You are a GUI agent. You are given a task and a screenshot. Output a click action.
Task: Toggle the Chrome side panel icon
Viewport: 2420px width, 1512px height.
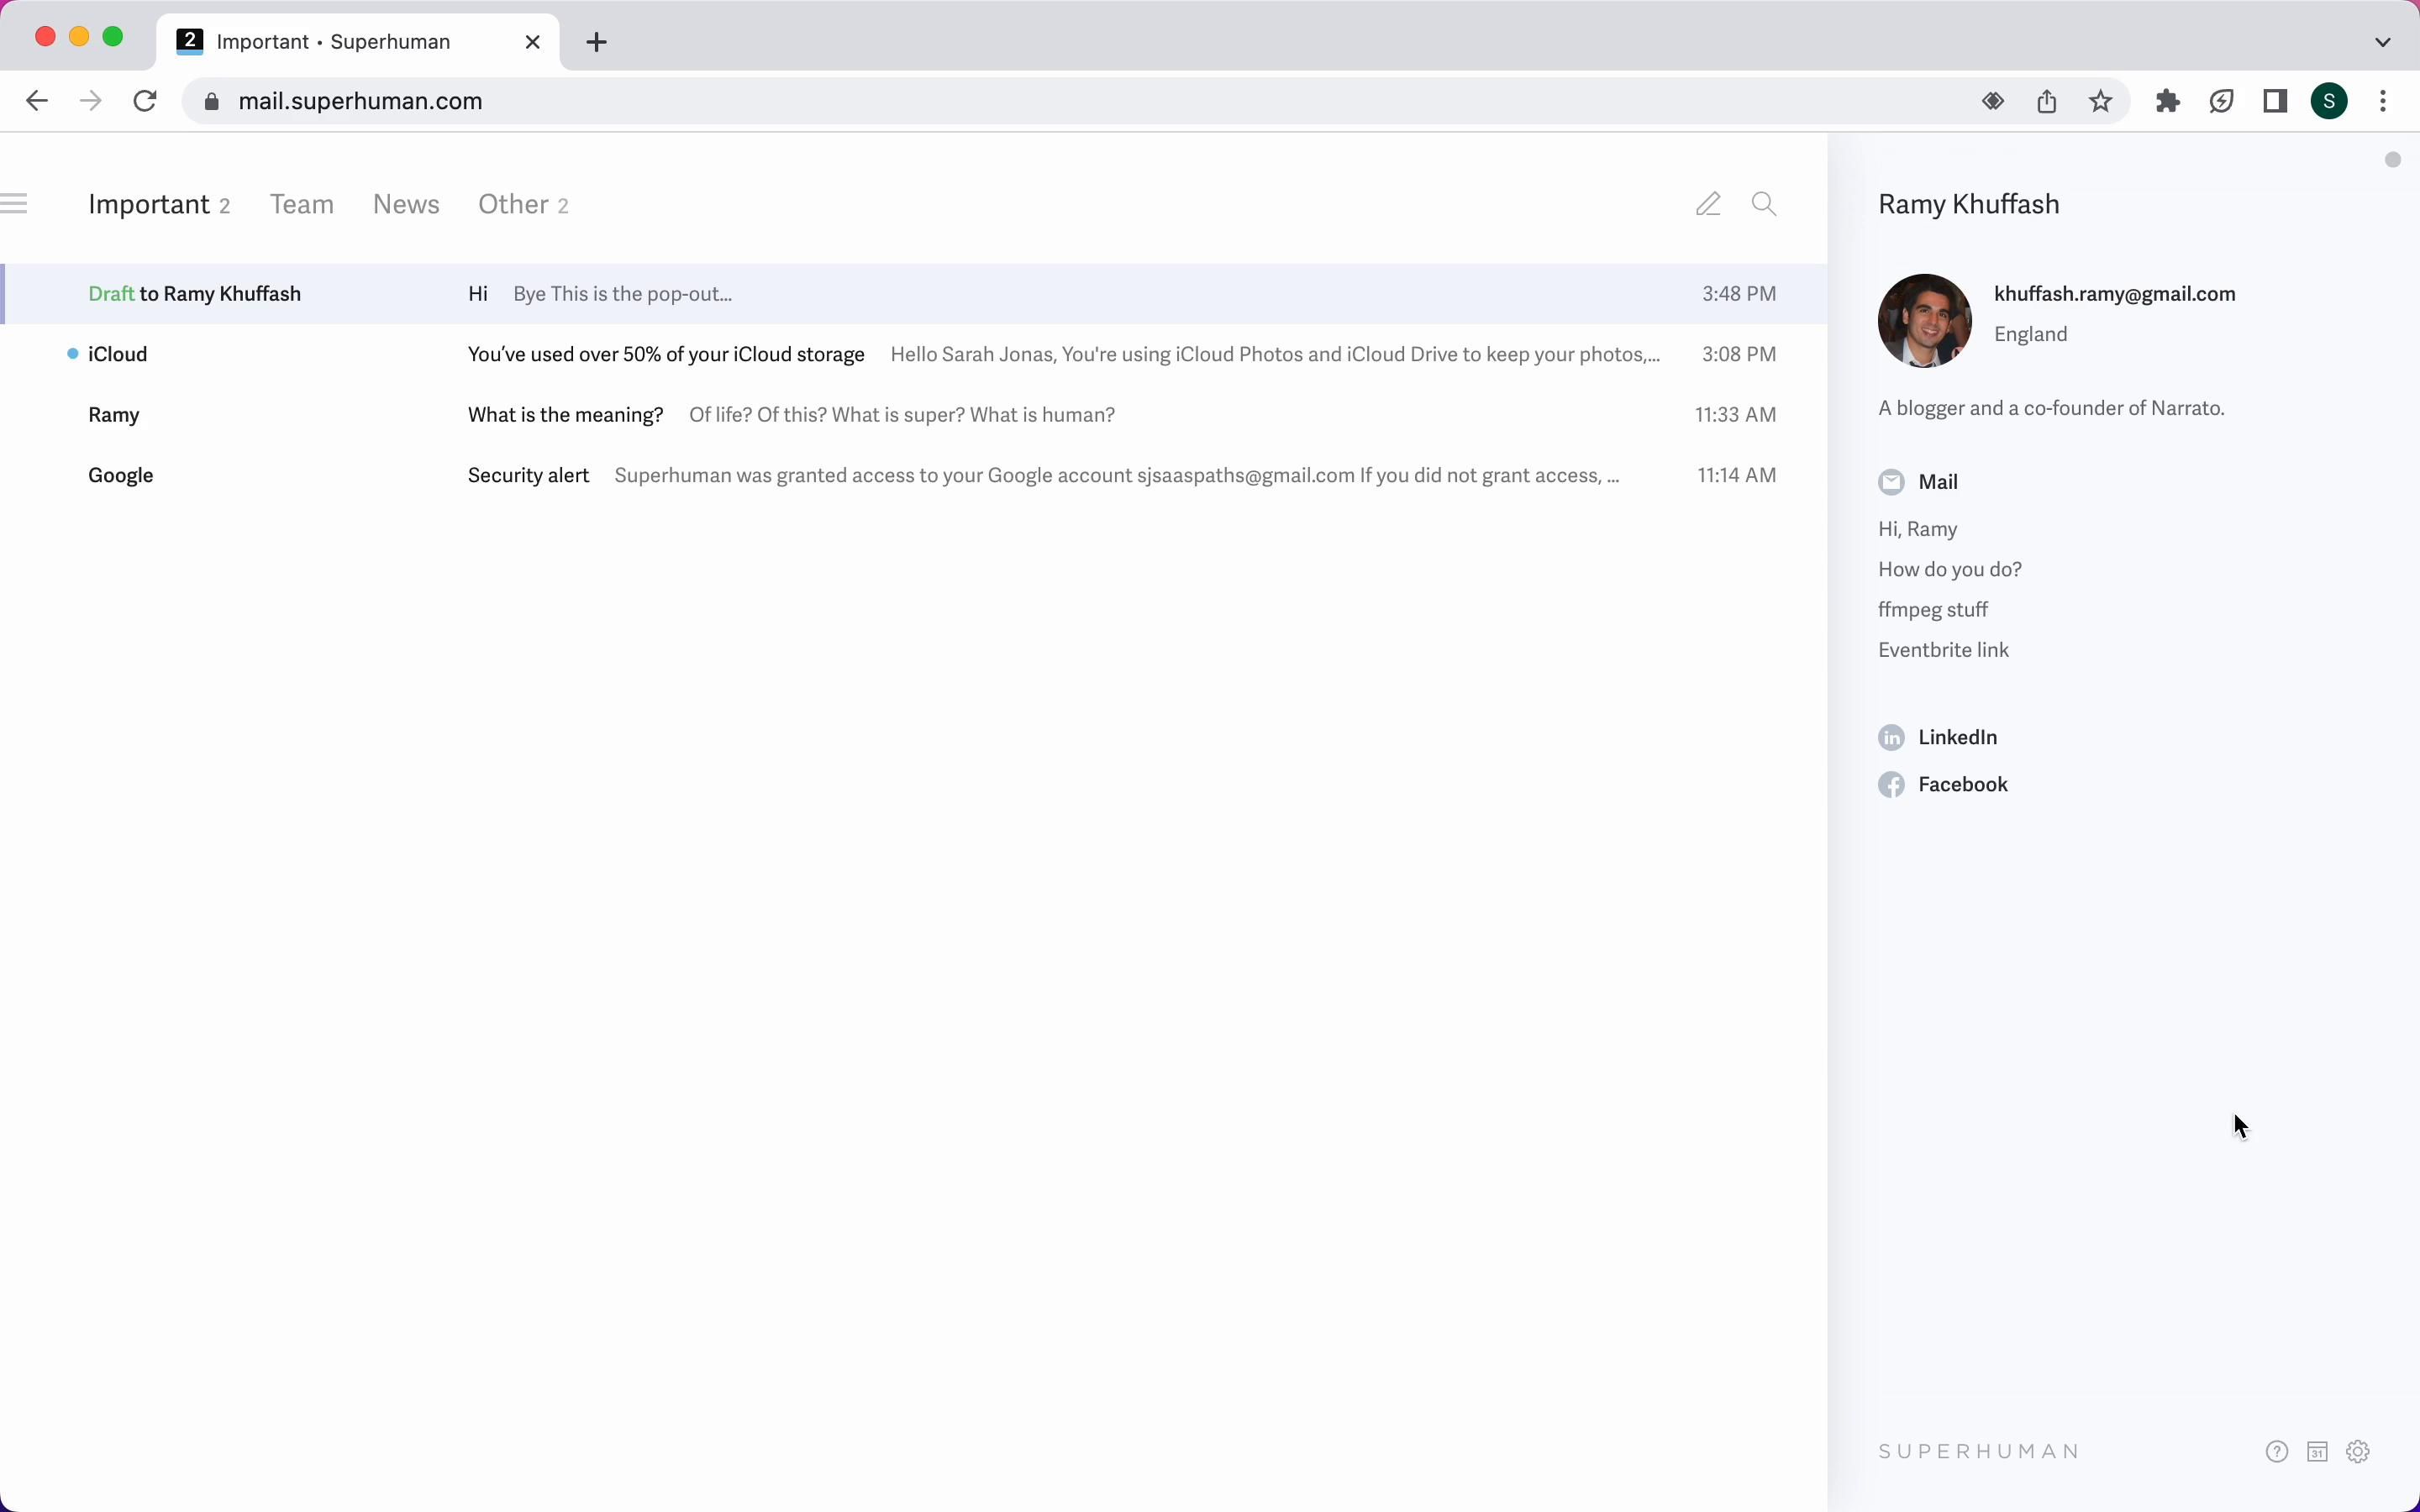(x=2275, y=101)
